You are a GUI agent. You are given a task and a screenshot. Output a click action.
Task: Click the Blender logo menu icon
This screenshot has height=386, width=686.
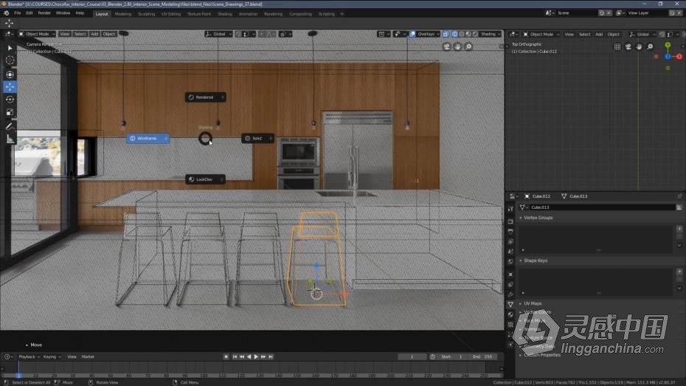pos(6,13)
